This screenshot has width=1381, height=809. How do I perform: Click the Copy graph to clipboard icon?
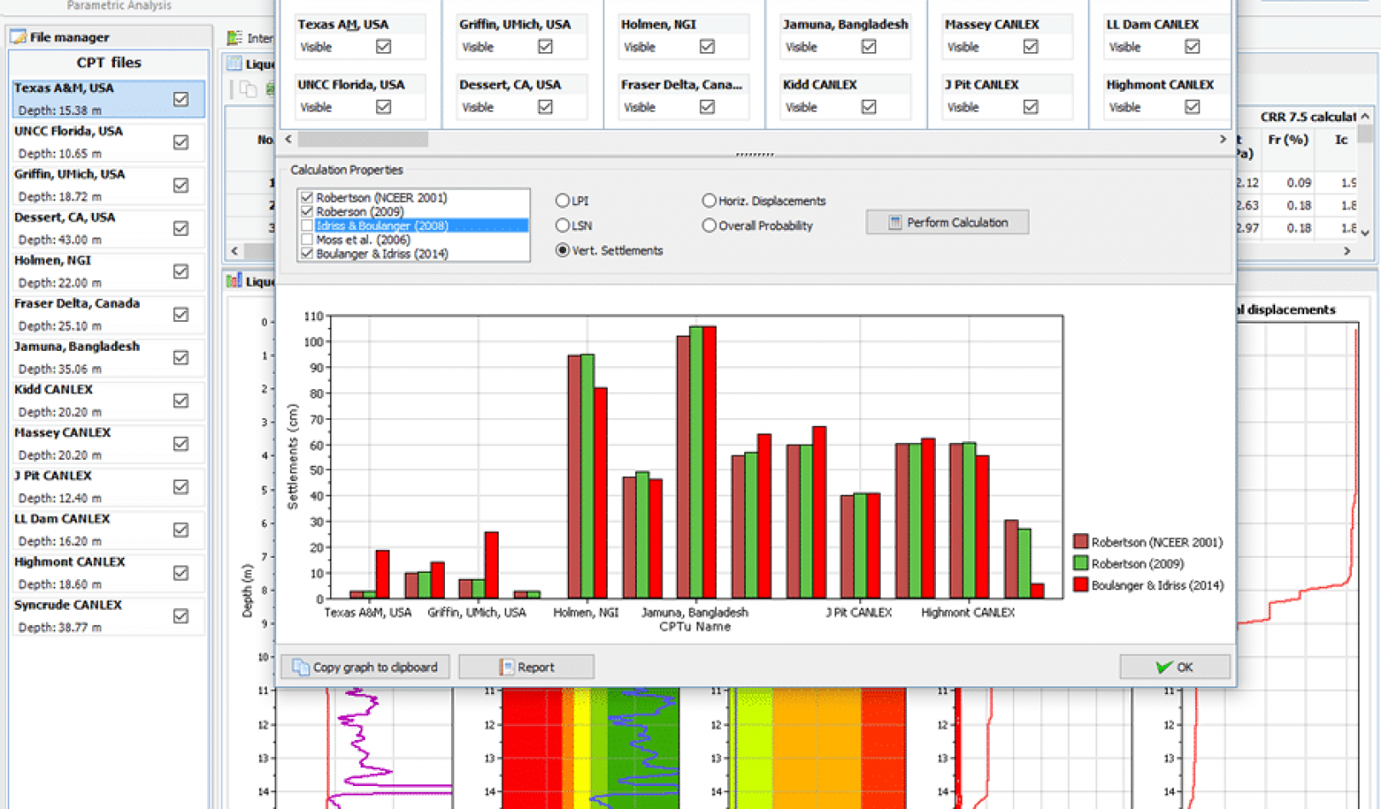(x=300, y=667)
